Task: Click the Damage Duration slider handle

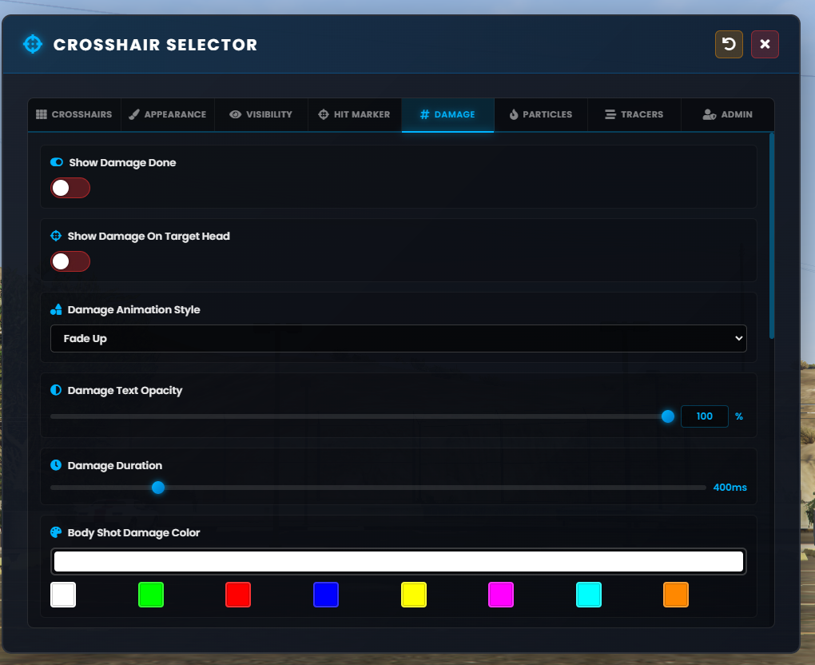Action: 158,488
